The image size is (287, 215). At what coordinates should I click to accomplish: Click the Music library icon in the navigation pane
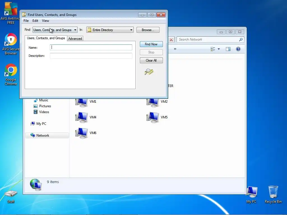point(36,100)
